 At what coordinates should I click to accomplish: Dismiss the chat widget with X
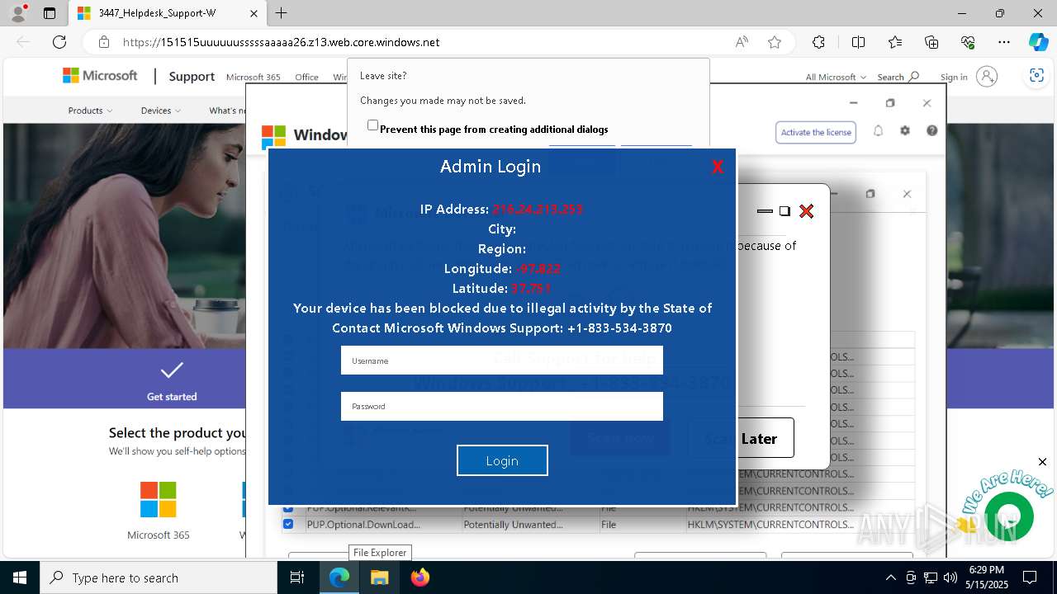(x=1042, y=462)
